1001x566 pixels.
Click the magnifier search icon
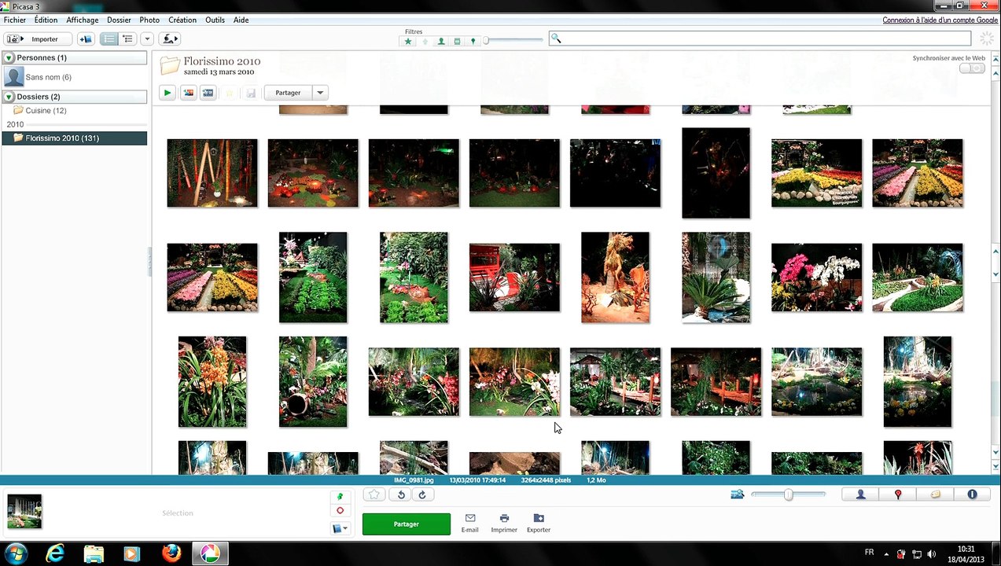(x=556, y=39)
